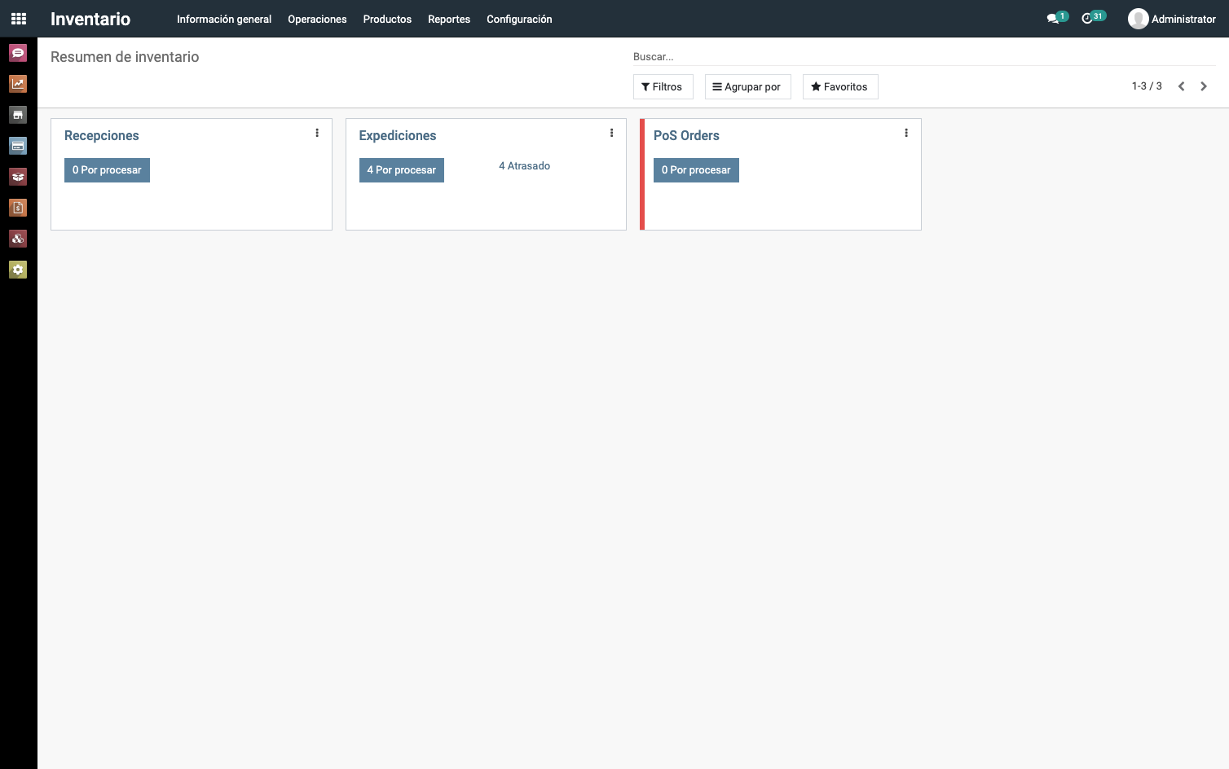Open the Discuss app in sidebar

click(x=18, y=53)
